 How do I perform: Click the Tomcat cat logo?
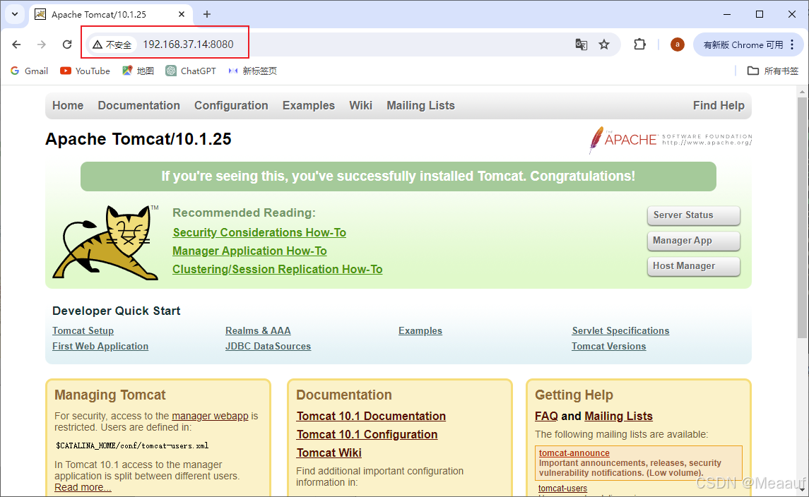click(106, 242)
